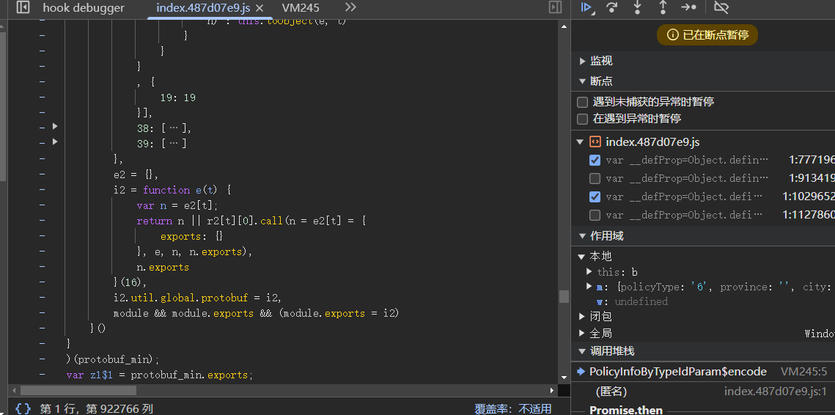The image size is (835, 415).
Task: Select the index.487d07e9.js editor tab
Action: pos(205,8)
